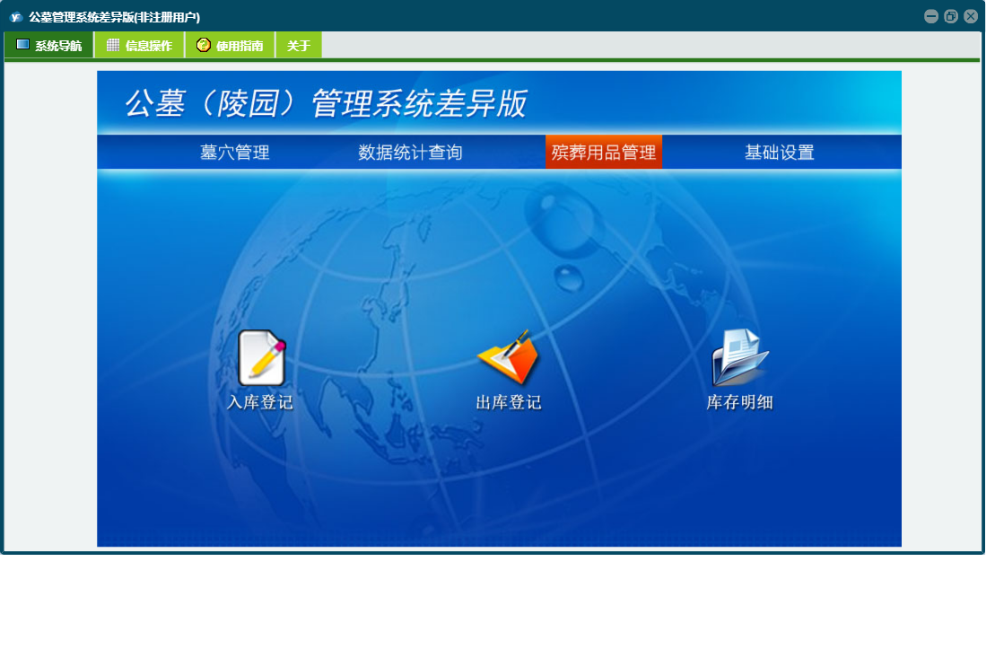The height and width of the screenshot is (649, 986).
Task: Select the highlighted 殡葬用品管理 section
Action: click(x=604, y=153)
